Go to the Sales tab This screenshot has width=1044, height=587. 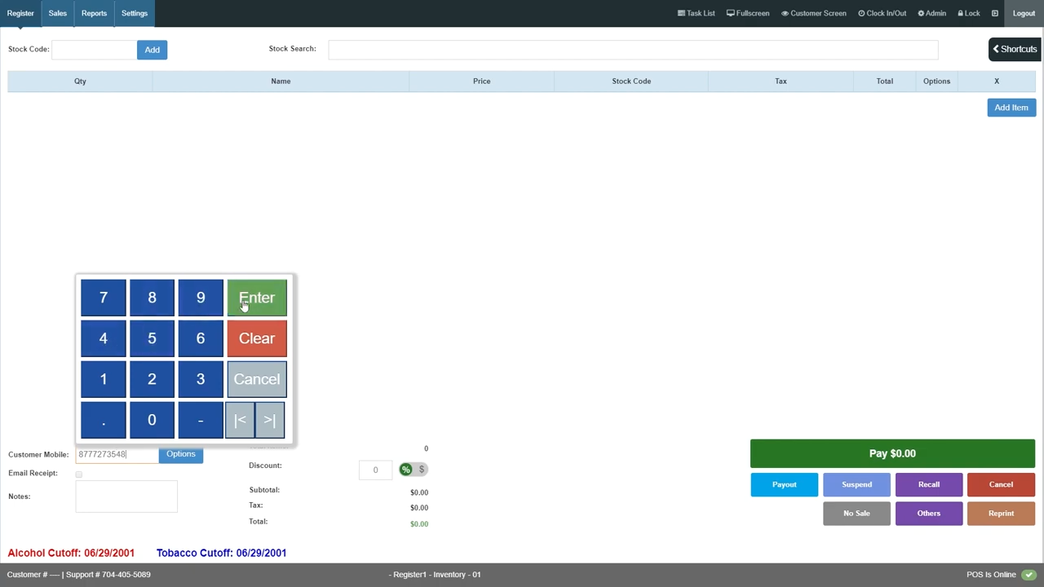57,13
